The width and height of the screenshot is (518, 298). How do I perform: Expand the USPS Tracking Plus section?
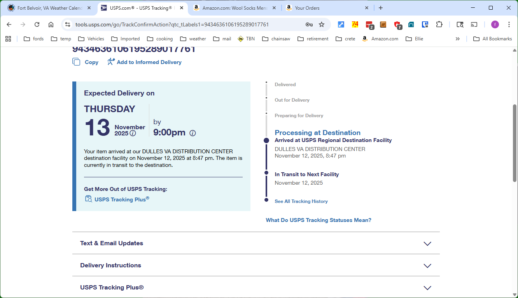coord(427,288)
